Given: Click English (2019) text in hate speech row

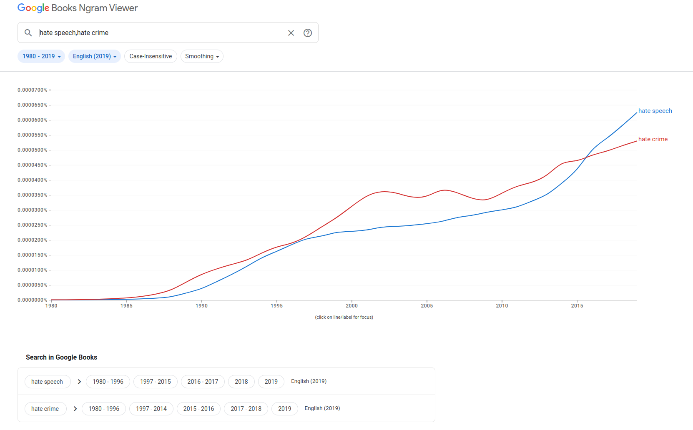Looking at the screenshot, I should pyautogui.click(x=309, y=381).
